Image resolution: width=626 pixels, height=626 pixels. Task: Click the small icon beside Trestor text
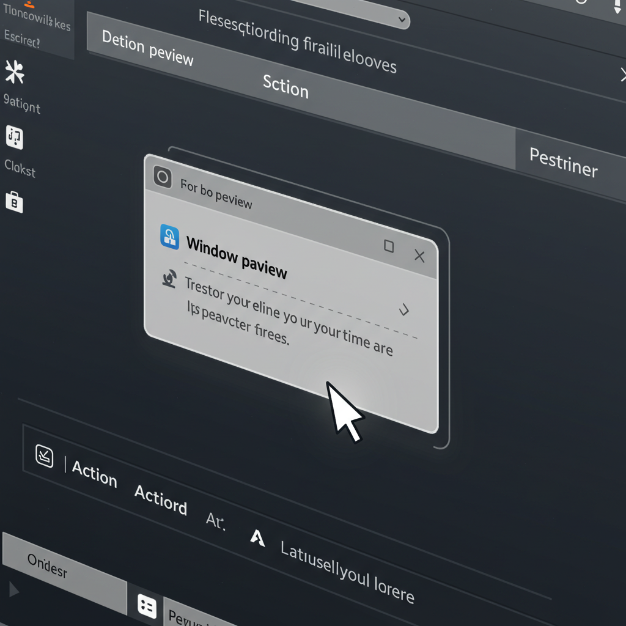[x=170, y=279]
